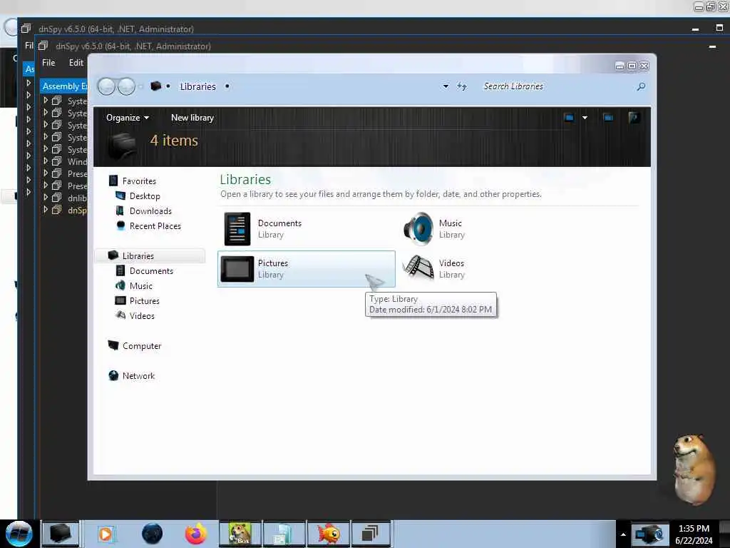Select the Music library speaker icon
This screenshot has height=548, width=730.
tap(418, 229)
